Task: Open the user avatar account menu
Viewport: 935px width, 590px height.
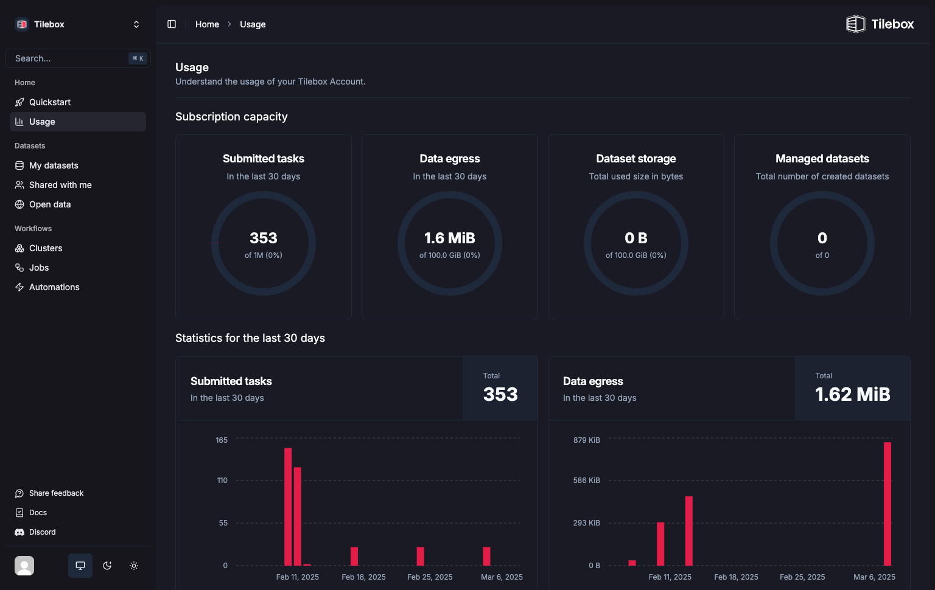Action: click(24, 566)
